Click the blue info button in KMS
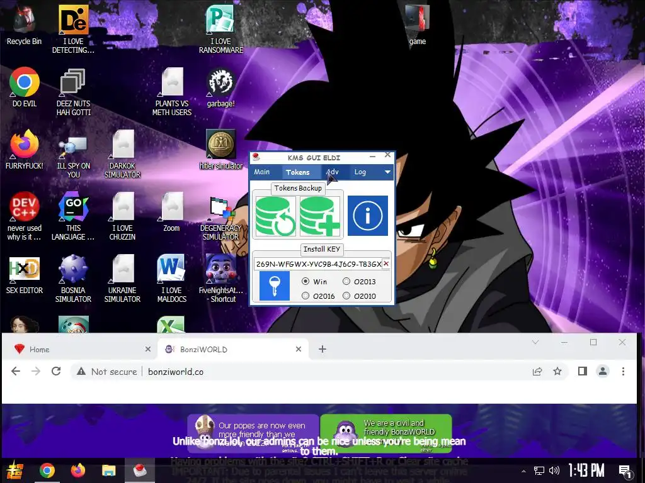 coord(368,216)
